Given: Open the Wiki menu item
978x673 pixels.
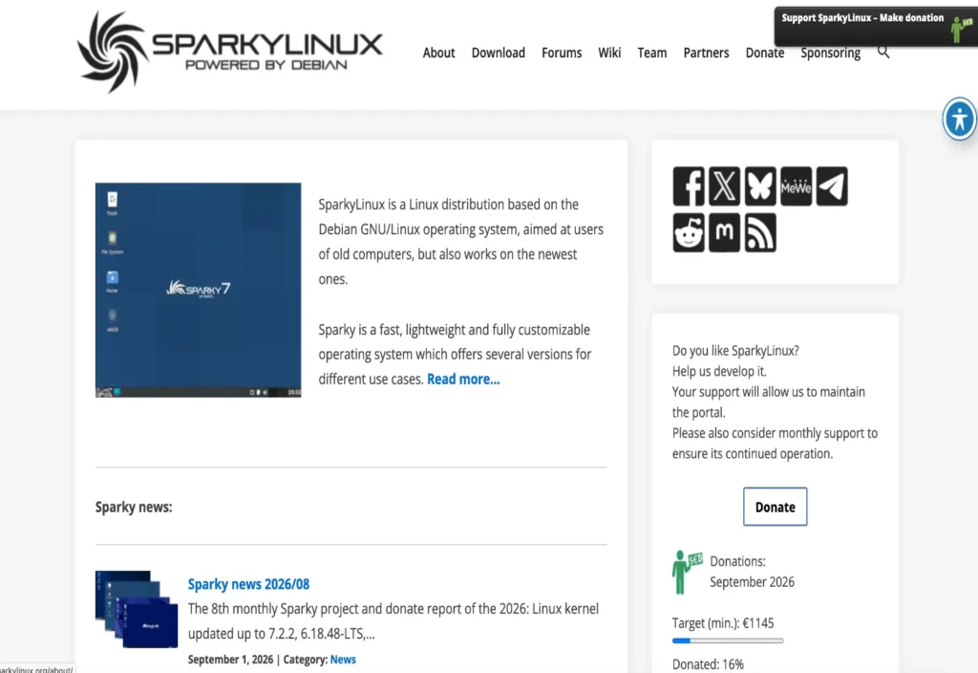Looking at the screenshot, I should 609,54.
